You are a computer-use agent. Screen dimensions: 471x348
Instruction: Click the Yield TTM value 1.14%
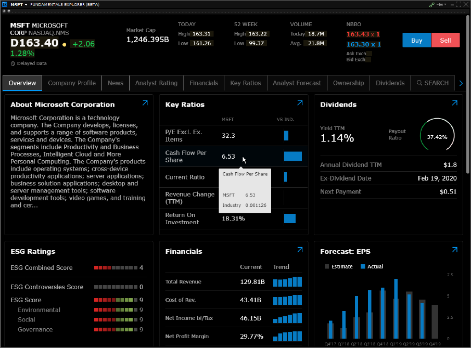click(x=337, y=138)
